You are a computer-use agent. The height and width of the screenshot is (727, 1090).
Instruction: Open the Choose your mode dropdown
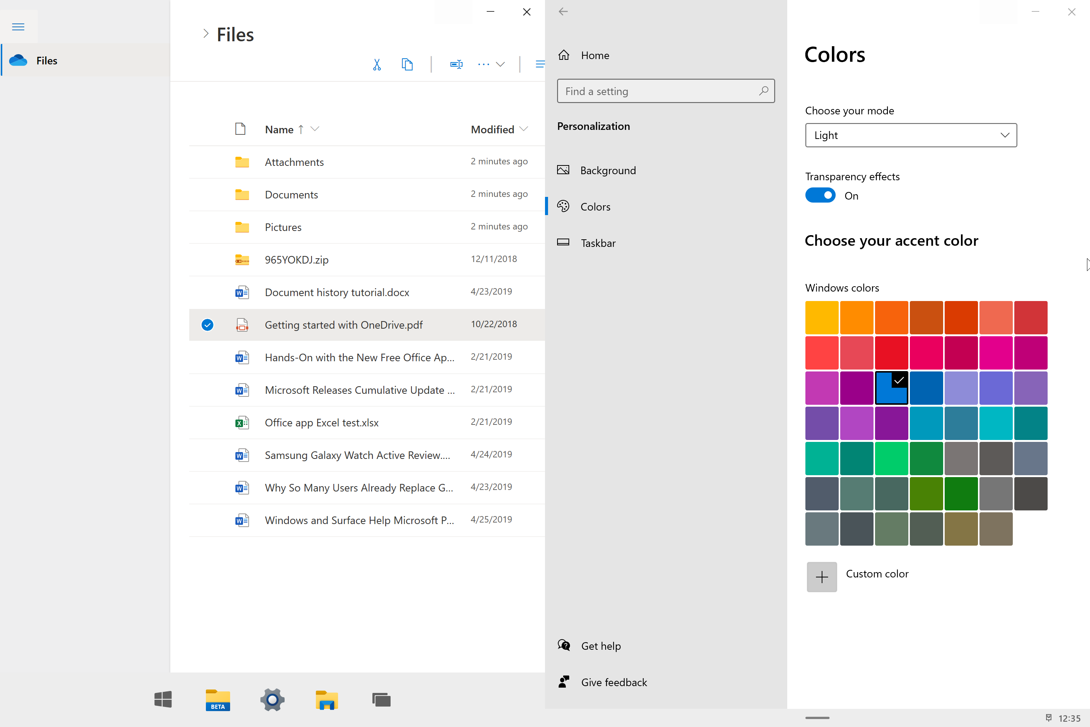[911, 136]
